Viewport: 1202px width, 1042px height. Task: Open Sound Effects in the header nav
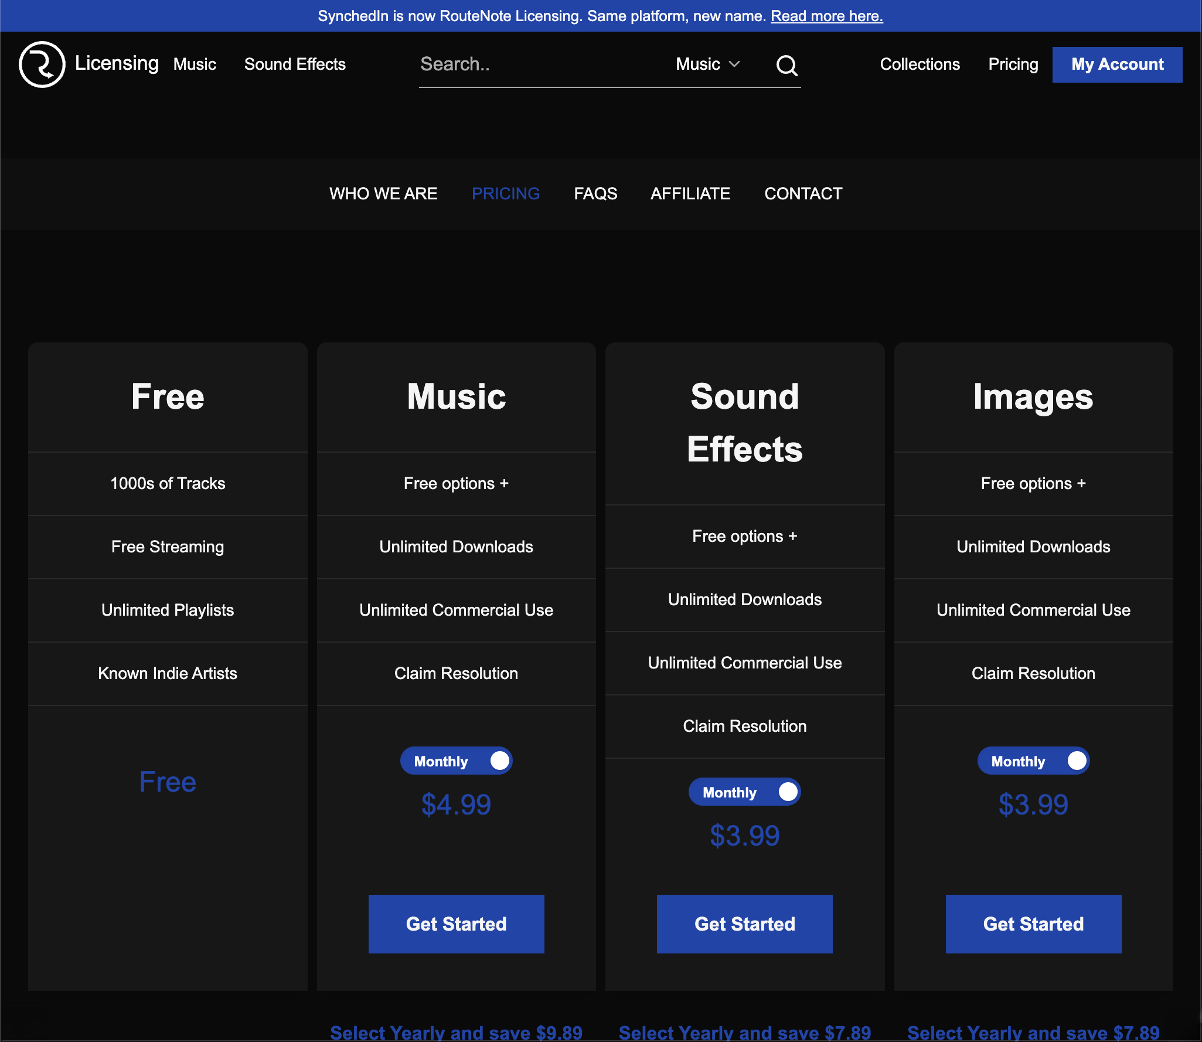click(x=295, y=65)
